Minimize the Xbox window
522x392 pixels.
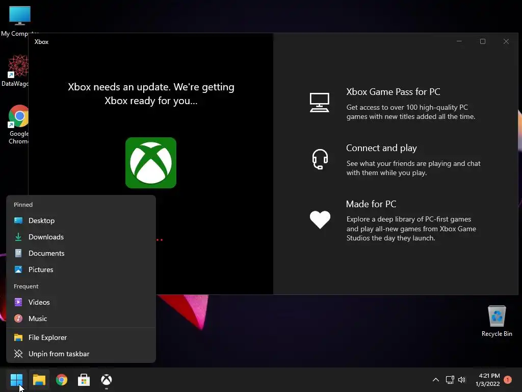coord(459,41)
